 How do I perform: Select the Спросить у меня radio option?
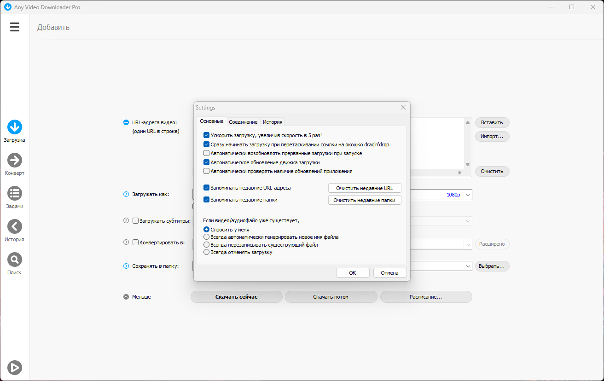coord(206,229)
